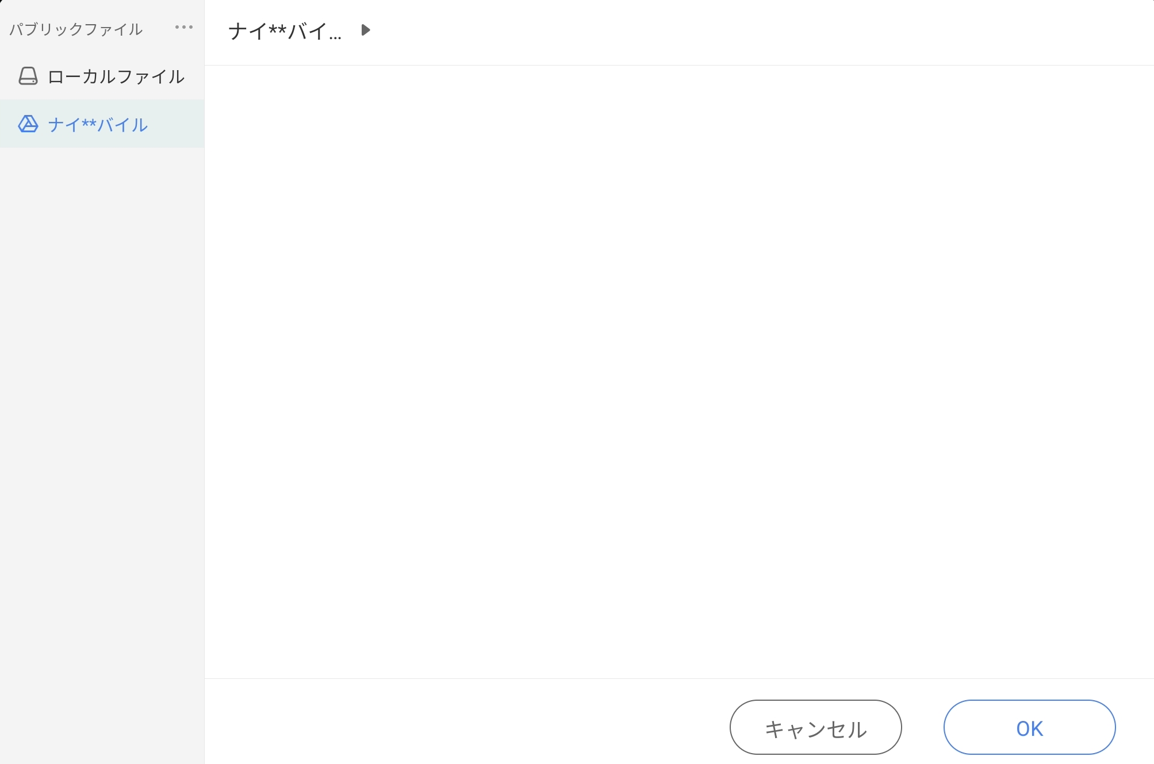This screenshot has height=764, width=1154.
Task: Expand the breadcrumb arrow after ナイ**バイ…
Action: 365,30
